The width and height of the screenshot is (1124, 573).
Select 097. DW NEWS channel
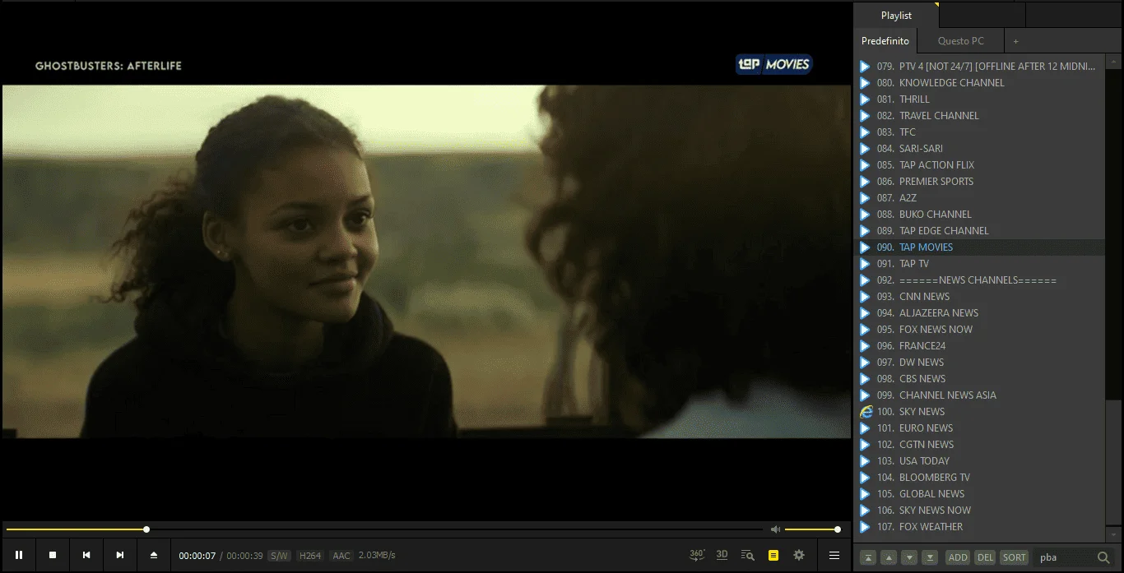[979, 363]
